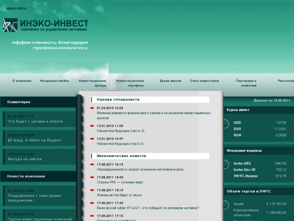Click the red down arrow beside EUR
The height and width of the screenshot is (221, 294).
(x=290, y=129)
